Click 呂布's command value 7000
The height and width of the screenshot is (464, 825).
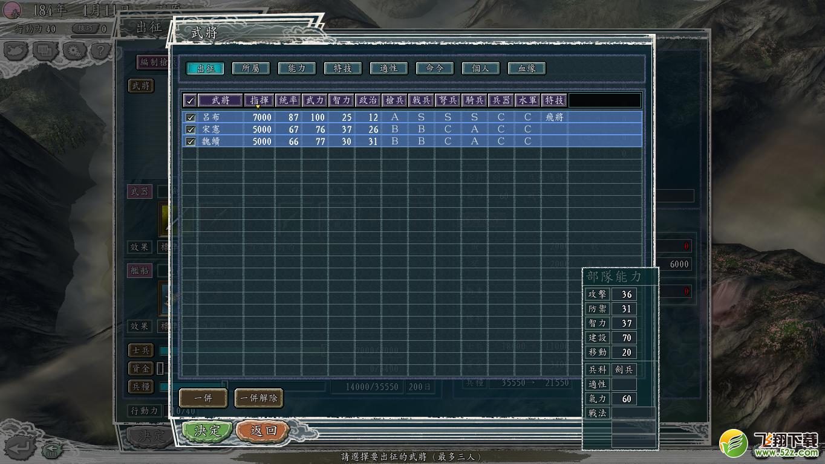click(262, 117)
